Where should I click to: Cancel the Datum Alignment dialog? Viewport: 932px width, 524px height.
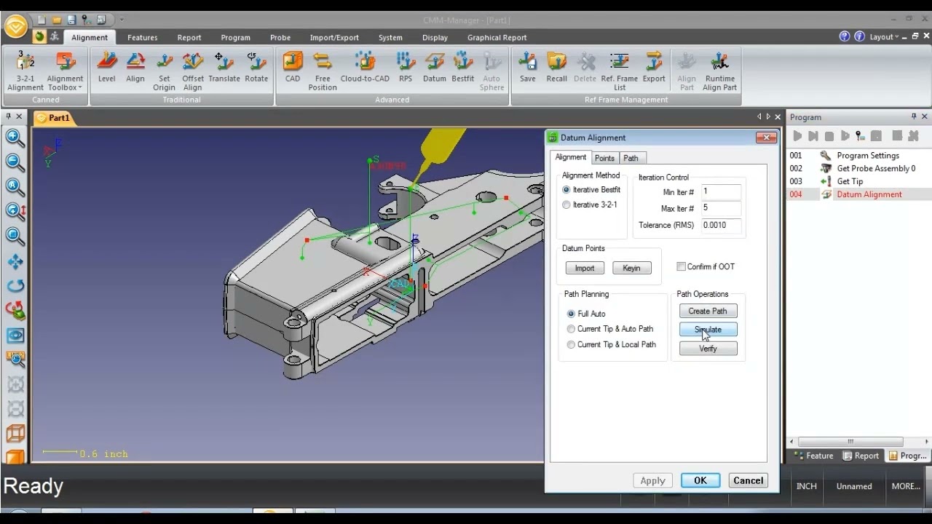[748, 480]
